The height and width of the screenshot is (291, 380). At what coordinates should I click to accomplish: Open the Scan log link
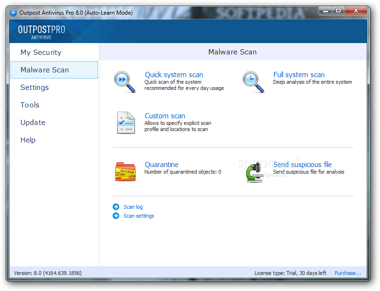coord(133,207)
